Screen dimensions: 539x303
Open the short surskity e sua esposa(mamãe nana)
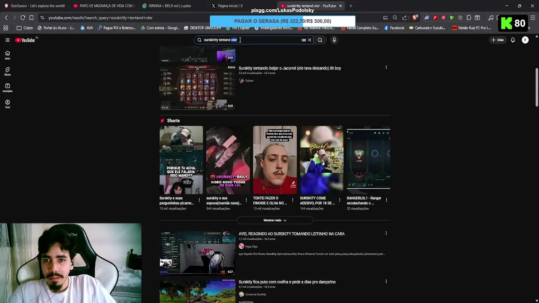click(x=228, y=160)
